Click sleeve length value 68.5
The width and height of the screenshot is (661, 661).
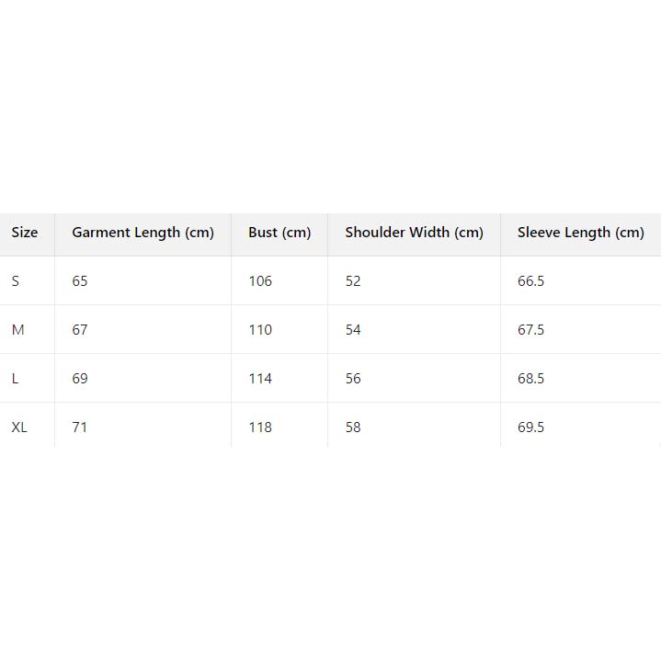point(530,379)
